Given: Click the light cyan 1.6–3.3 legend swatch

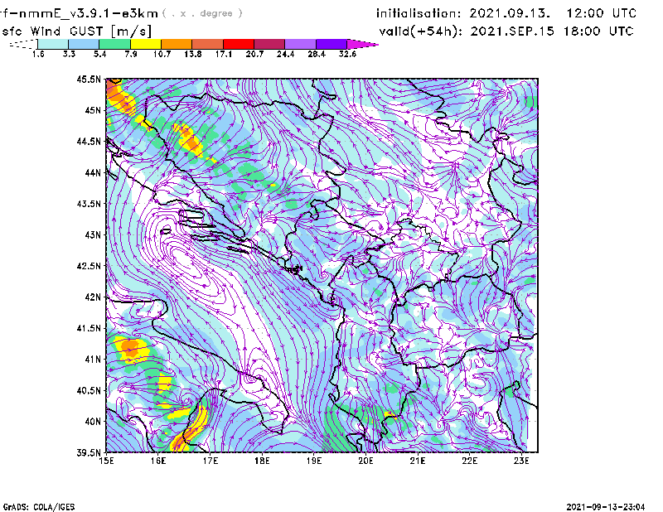Looking at the screenshot, I should click(53, 44).
